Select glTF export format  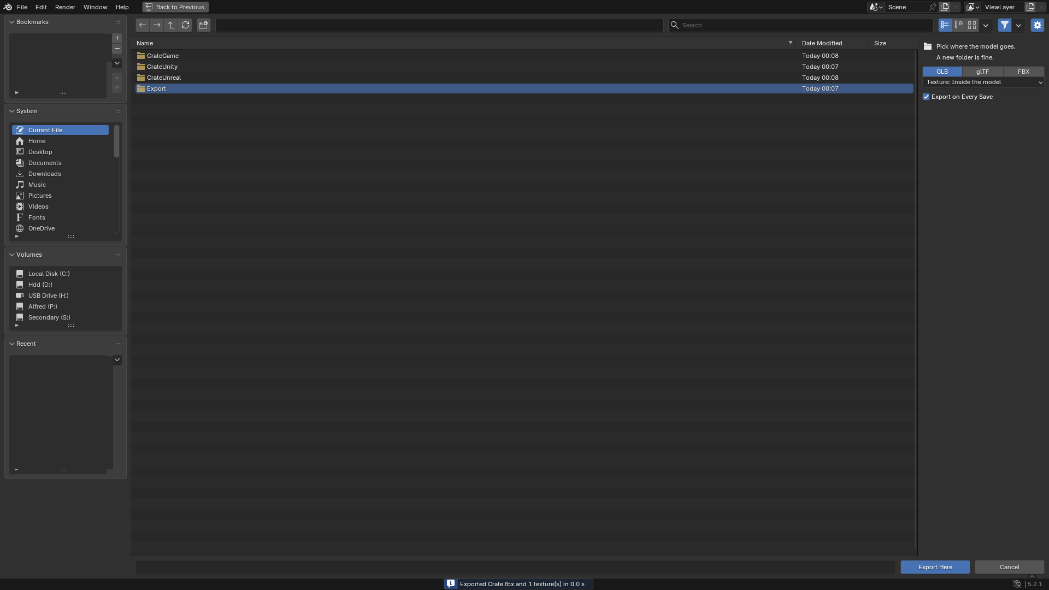tap(982, 72)
